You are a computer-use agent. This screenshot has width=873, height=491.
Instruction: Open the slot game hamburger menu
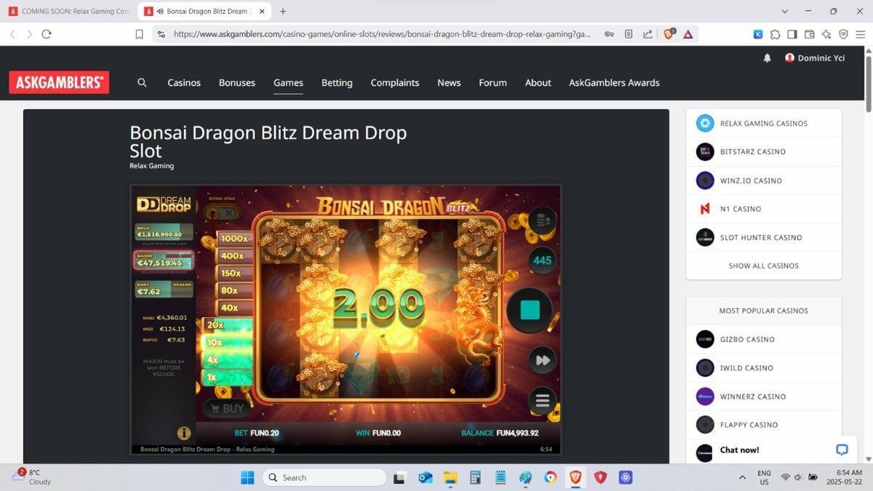(542, 401)
